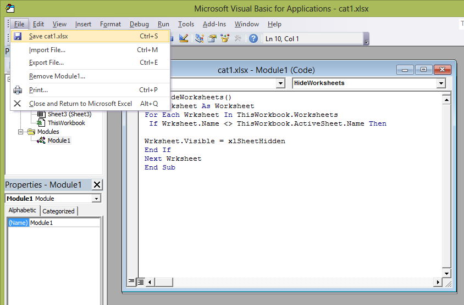Screen dimensions: 464x305
Task: Click 'If Wrksheet.Name <>' code line
Action: pyautogui.click(x=268, y=123)
